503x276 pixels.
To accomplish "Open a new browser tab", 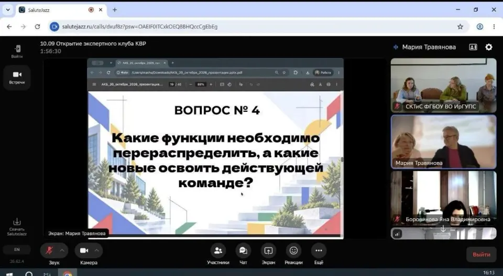I will point(115,10).
